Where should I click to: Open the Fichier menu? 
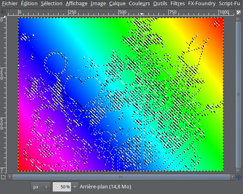tap(10, 4)
